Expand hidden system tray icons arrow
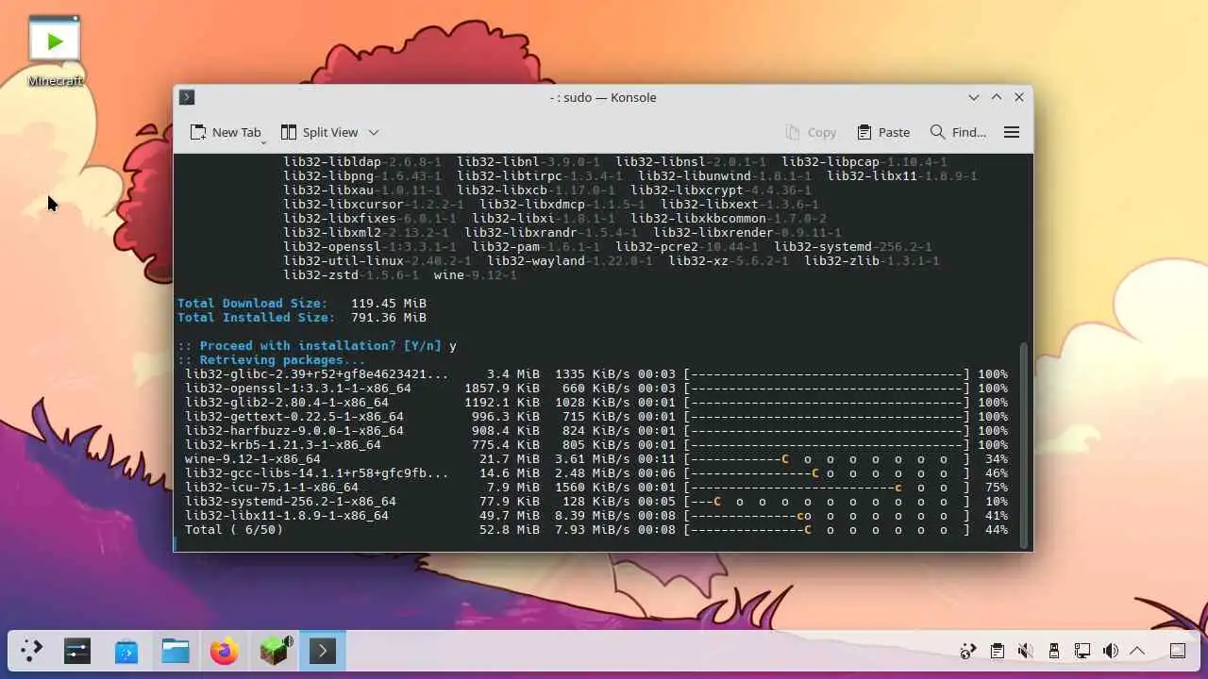The width and height of the screenshot is (1208, 679). pyautogui.click(x=1137, y=651)
